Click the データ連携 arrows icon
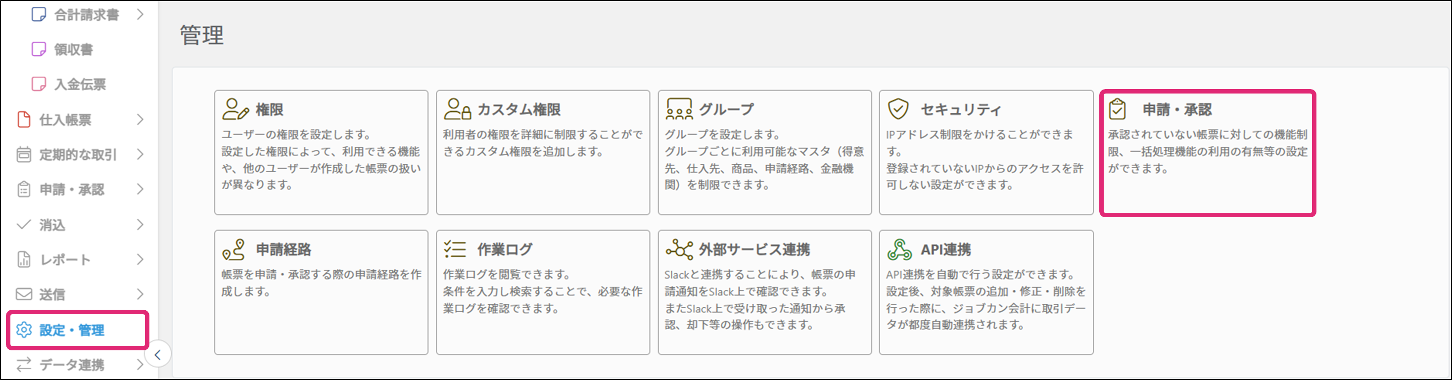This screenshot has height=380, width=1452. click(24, 365)
